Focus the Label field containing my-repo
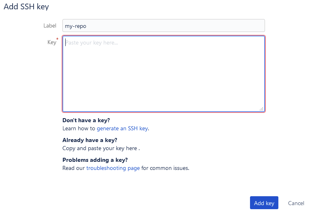This screenshot has width=312, height=212. point(163,25)
